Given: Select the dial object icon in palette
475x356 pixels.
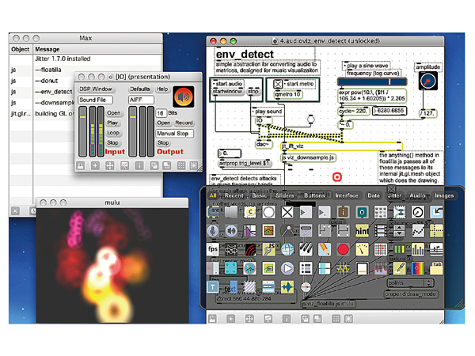Looking at the screenshot, I should click(x=418, y=212).
